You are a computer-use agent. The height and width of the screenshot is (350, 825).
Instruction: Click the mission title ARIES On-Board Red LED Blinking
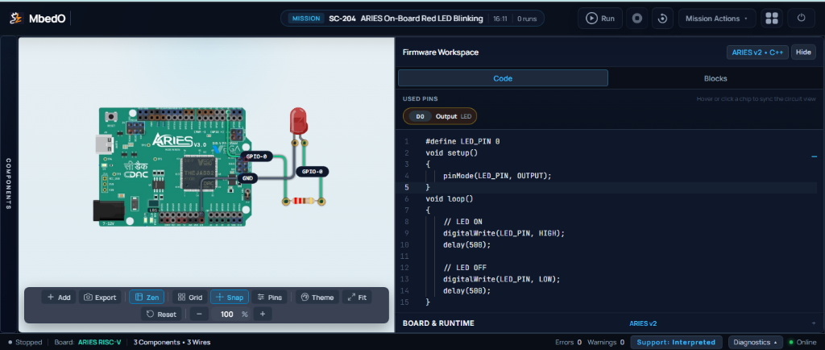point(421,19)
